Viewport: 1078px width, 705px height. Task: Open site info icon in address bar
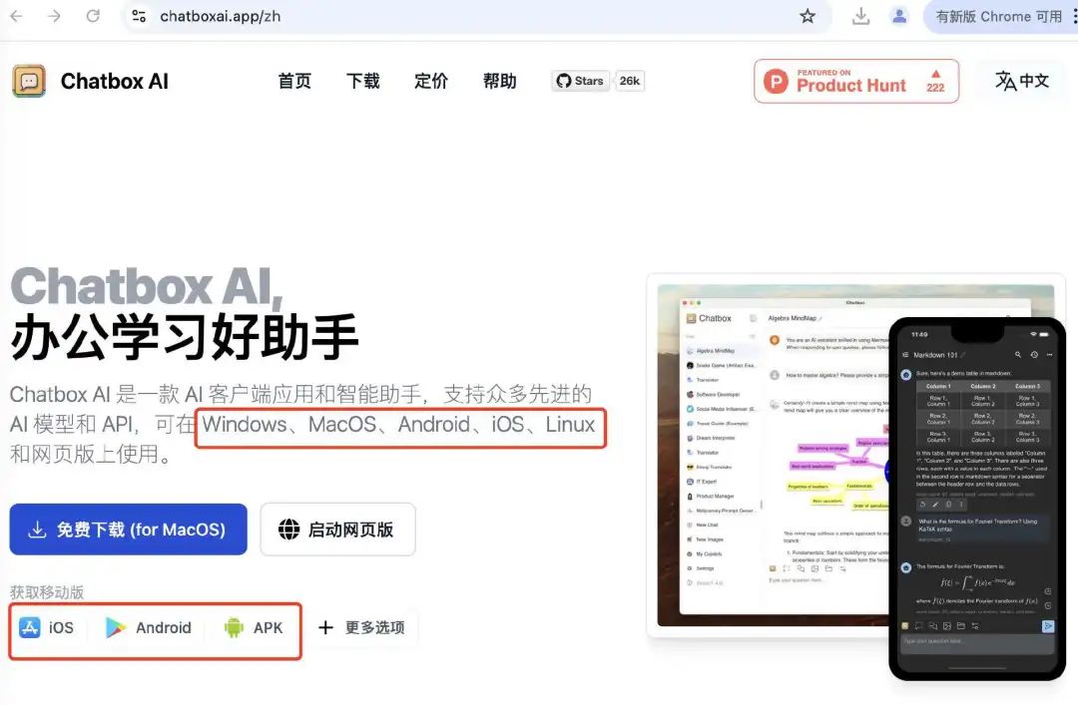coord(139,16)
